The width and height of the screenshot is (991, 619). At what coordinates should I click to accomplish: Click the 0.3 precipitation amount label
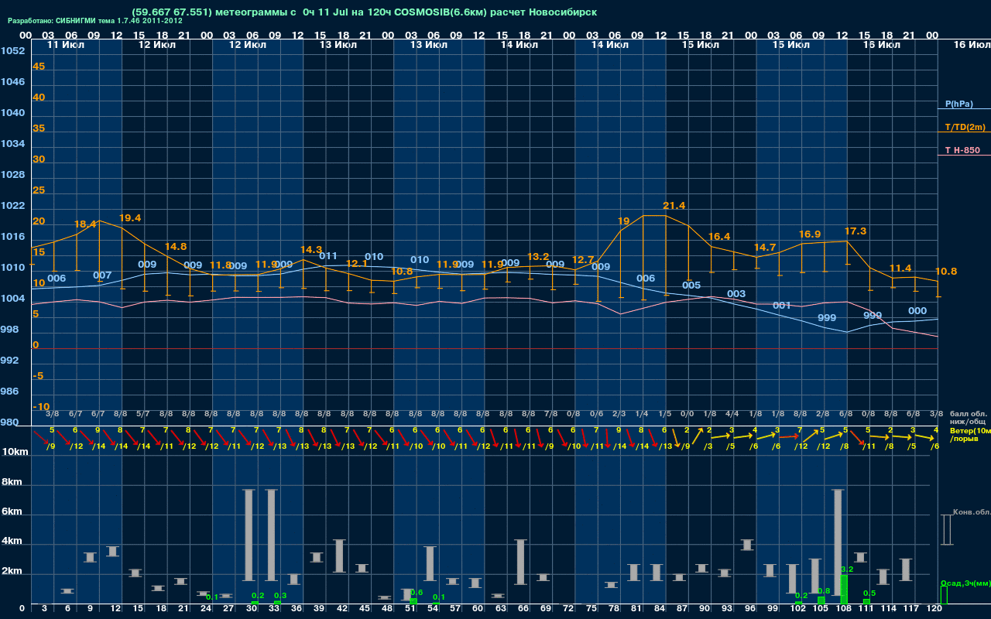tap(280, 596)
